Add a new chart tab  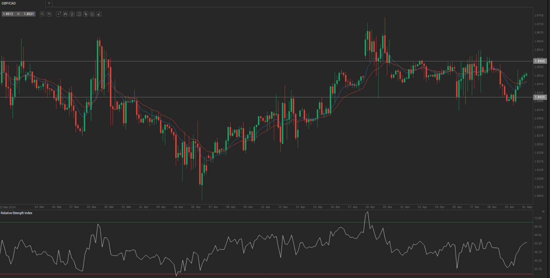point(49,3)
